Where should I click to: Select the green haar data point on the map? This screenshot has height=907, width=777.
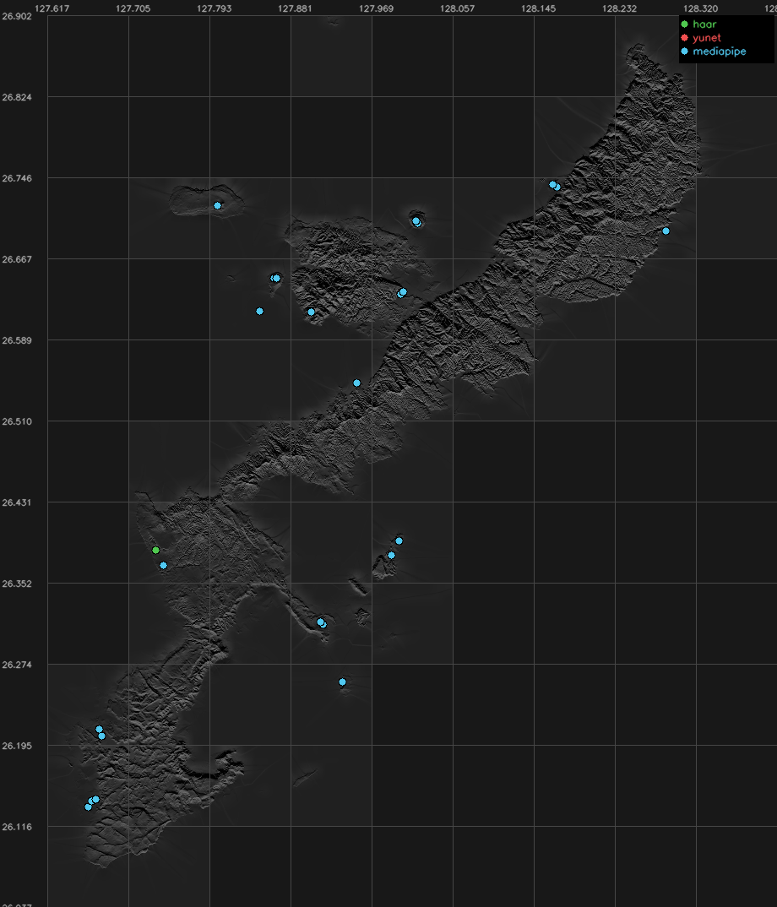point(155,550)
